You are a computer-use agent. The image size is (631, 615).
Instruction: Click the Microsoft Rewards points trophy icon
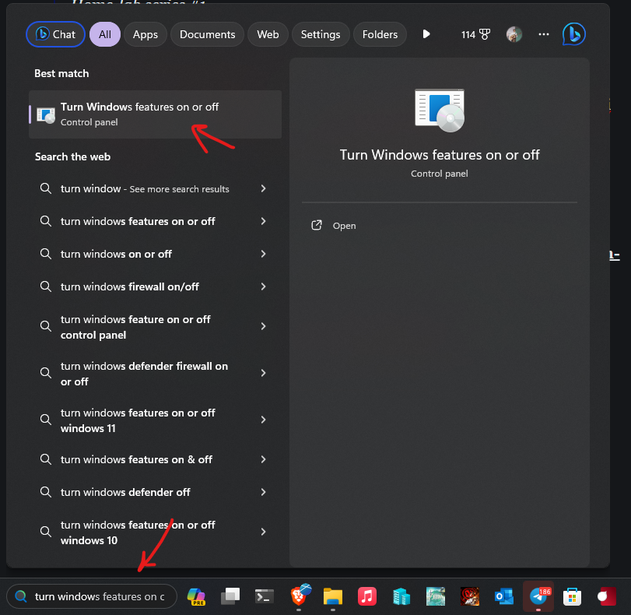[x=485, y=34]
